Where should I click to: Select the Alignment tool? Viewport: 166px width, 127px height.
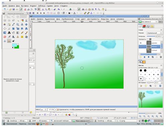click(x=5, y=29)
